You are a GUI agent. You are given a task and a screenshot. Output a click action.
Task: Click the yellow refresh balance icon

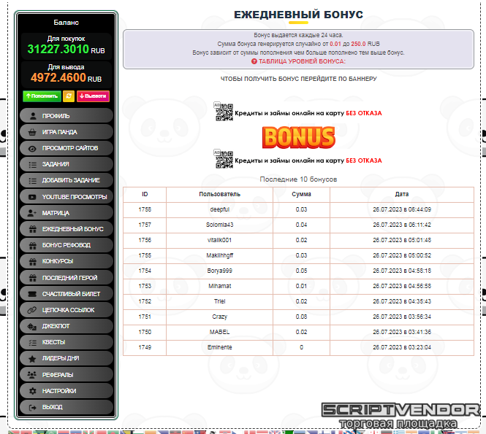pos(69,96)
